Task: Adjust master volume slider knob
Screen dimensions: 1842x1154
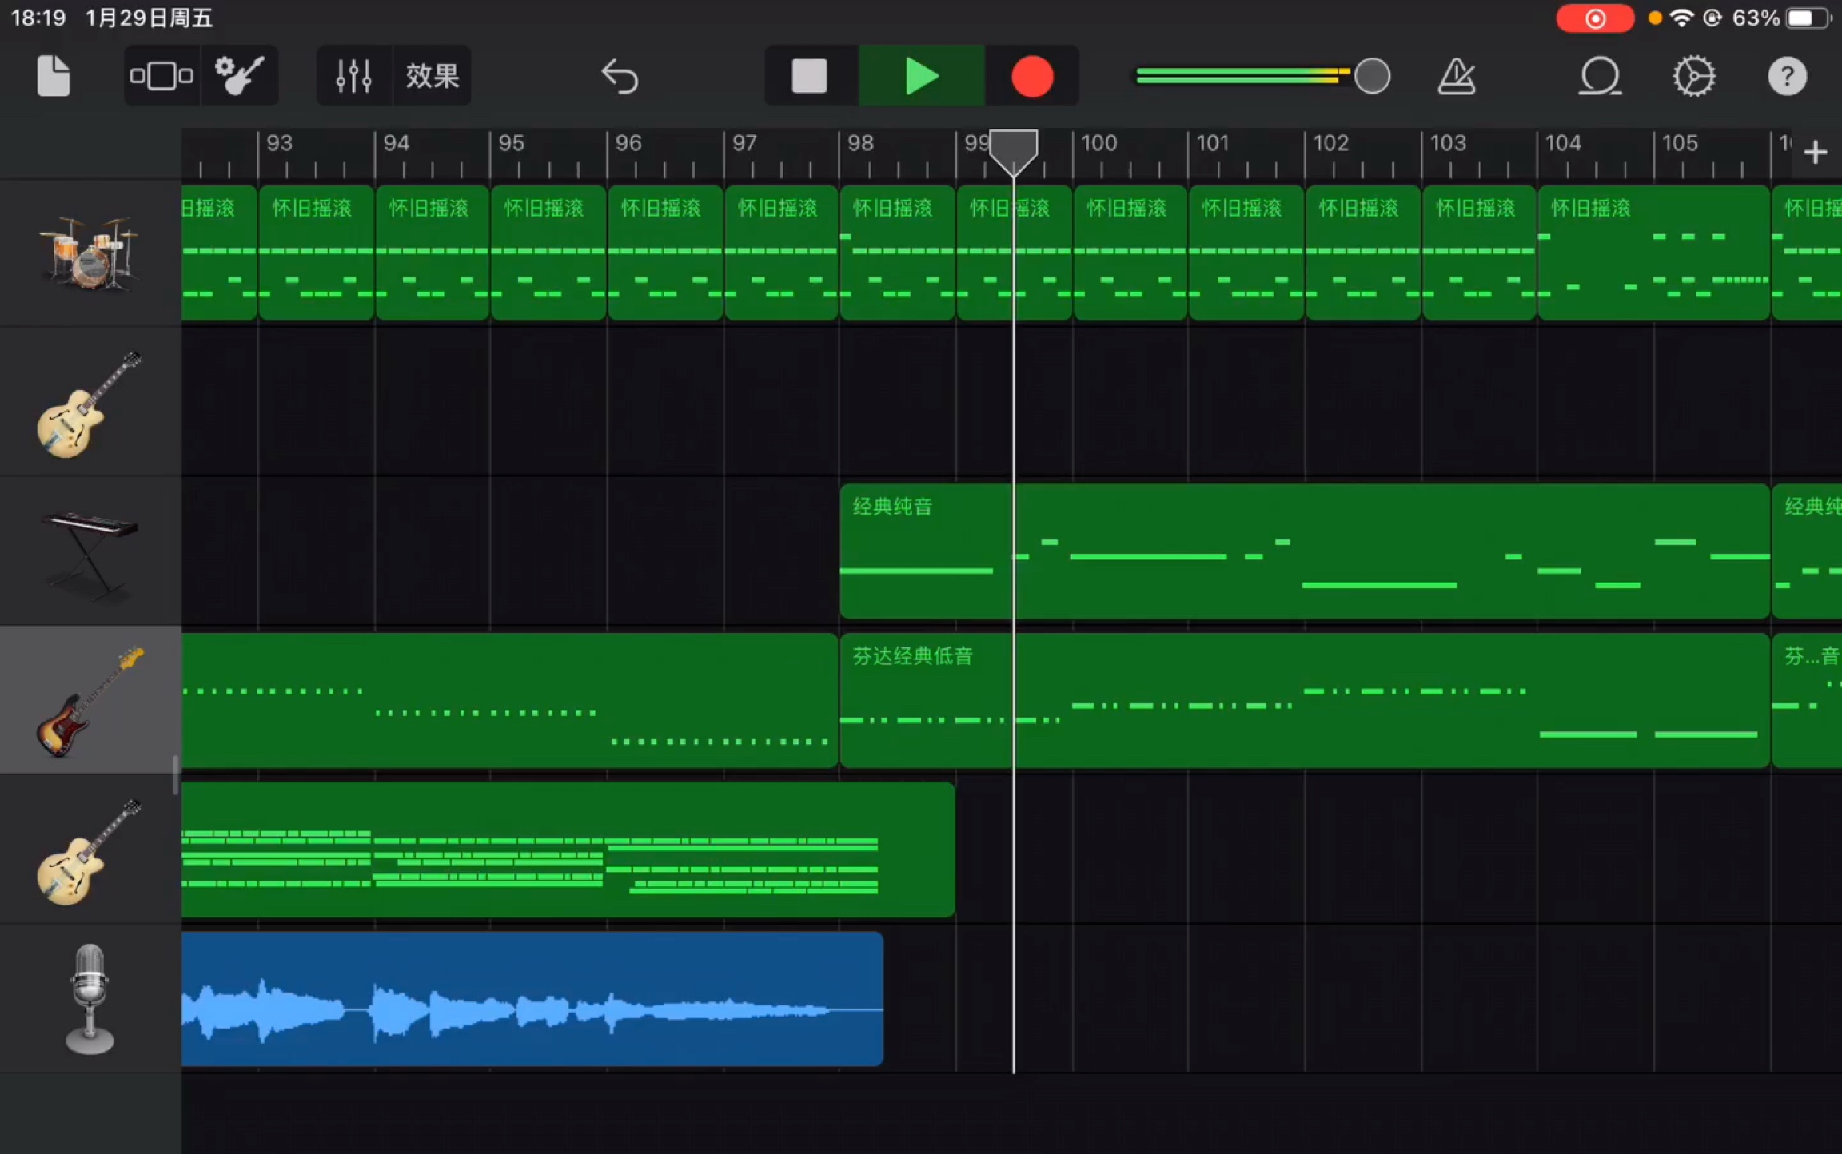Action: pyautogui.click(x=1373, y=76)
